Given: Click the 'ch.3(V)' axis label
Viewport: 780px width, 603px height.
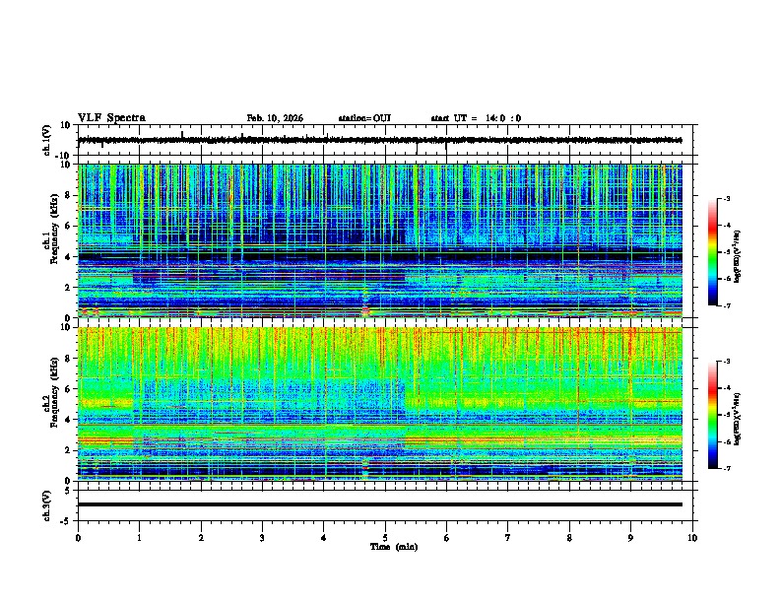Looking at the screenshot, I should [47, 505].
